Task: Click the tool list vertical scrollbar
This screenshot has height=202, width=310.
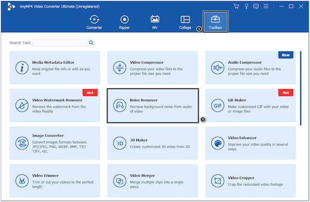Action: (301, 88)
